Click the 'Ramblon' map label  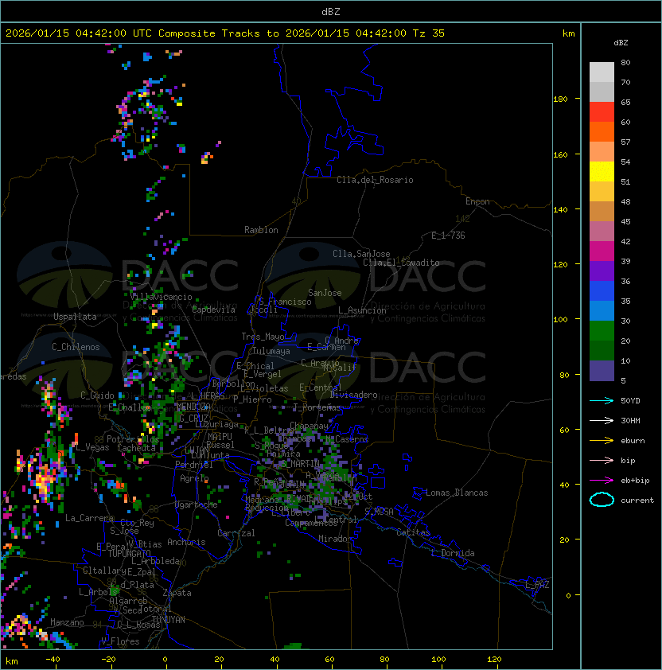click(261, 230)
